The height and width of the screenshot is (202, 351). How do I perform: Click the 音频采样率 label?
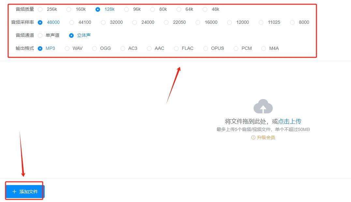22,22
